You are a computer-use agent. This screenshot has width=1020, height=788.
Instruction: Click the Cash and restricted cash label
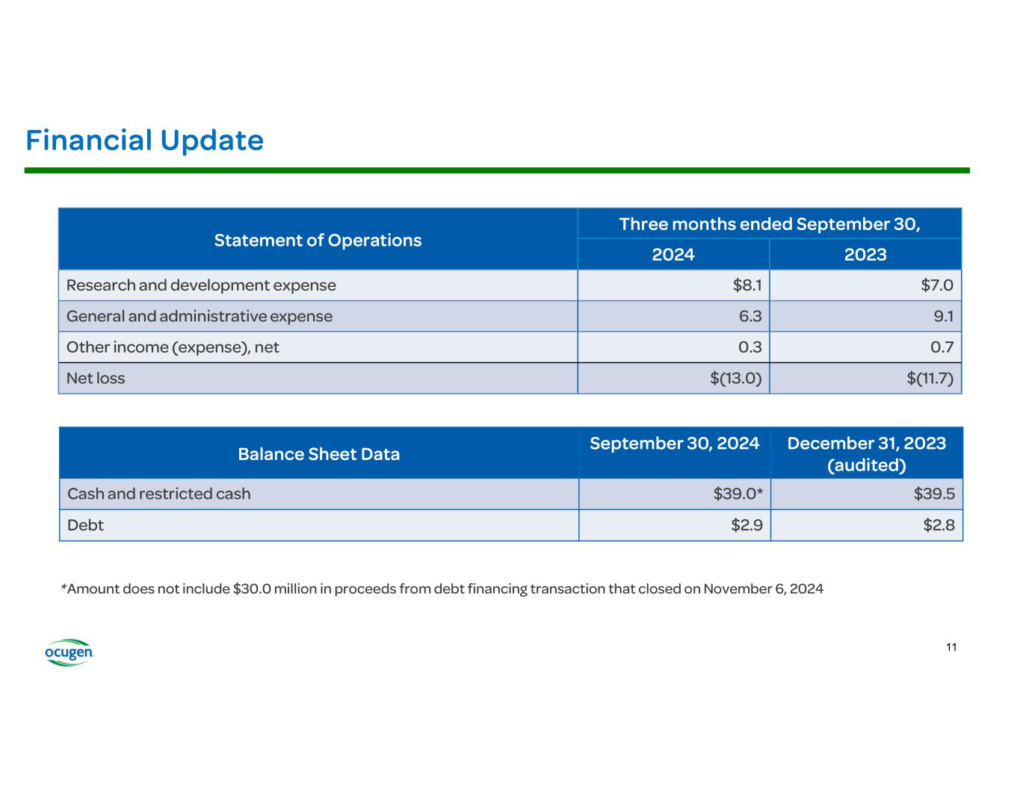[x=159, y=494]
